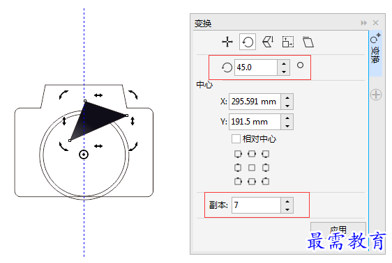Select top-left anchor point

pyautogui.click(x=238, y=154)
